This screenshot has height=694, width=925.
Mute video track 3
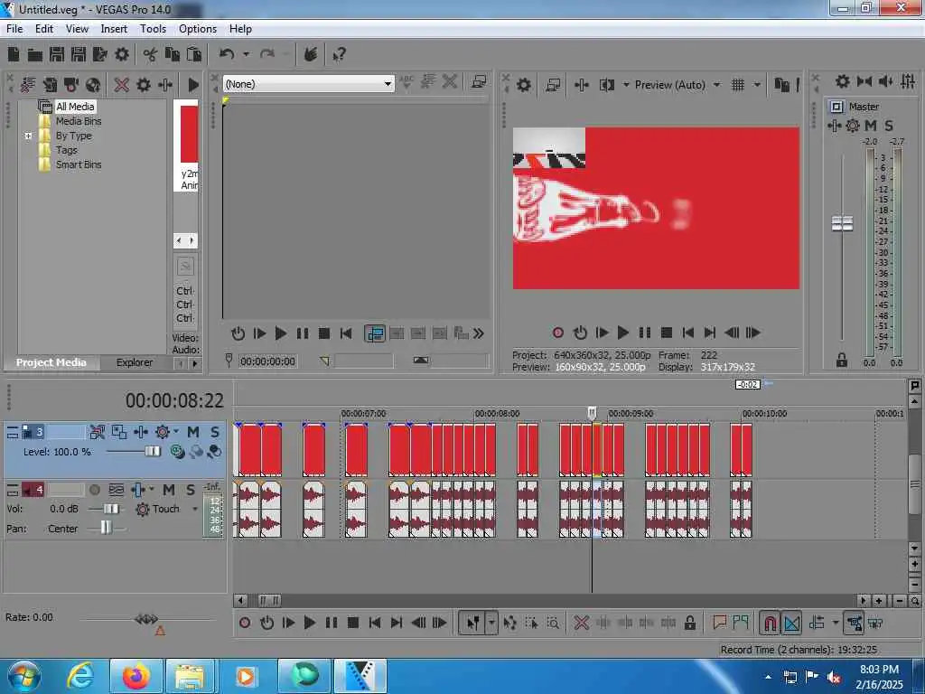tap(193, 432)
